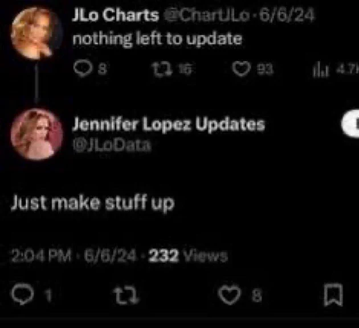This screenshot has height=328, width=359.
Task: Open the @CharUlLo handle link
Action: click(207, 15)
